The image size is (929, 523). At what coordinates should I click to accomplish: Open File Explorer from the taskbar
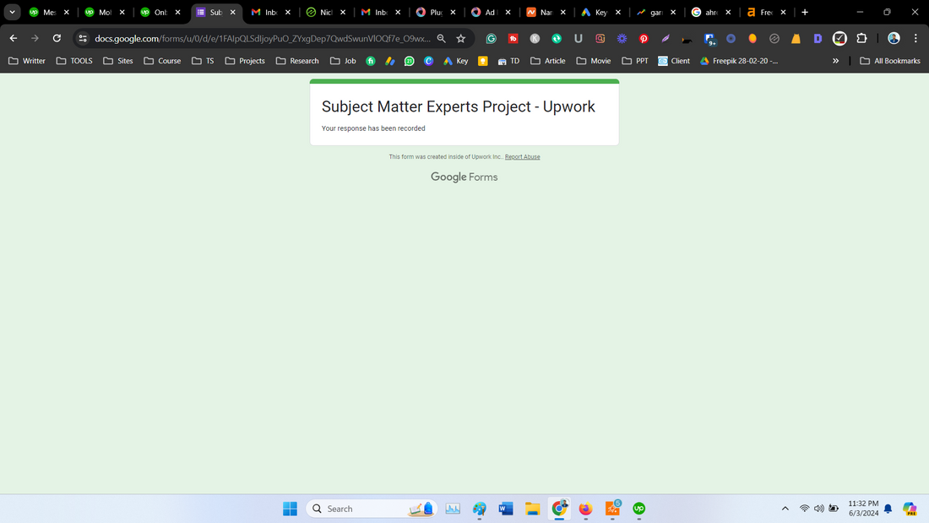tap(532, 509)
